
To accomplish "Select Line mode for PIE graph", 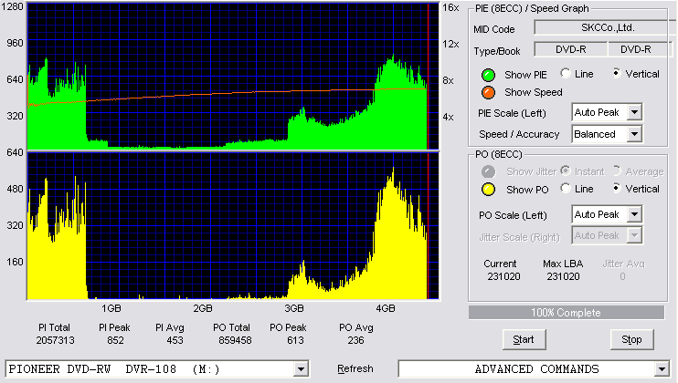I will tap(566, 73).
